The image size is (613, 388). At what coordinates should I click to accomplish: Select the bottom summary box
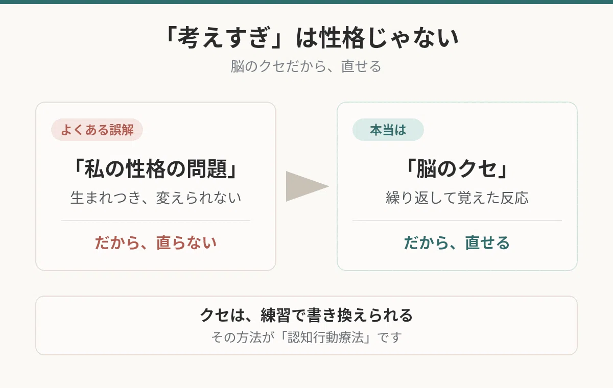(306, 325)
